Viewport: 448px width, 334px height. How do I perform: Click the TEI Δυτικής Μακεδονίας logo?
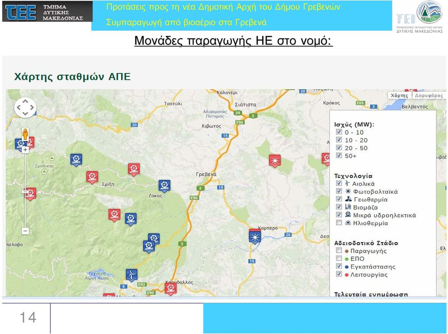(420, 17)
